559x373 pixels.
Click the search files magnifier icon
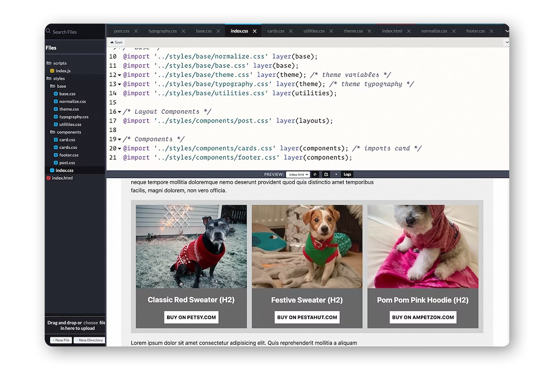tap(48, 31)
